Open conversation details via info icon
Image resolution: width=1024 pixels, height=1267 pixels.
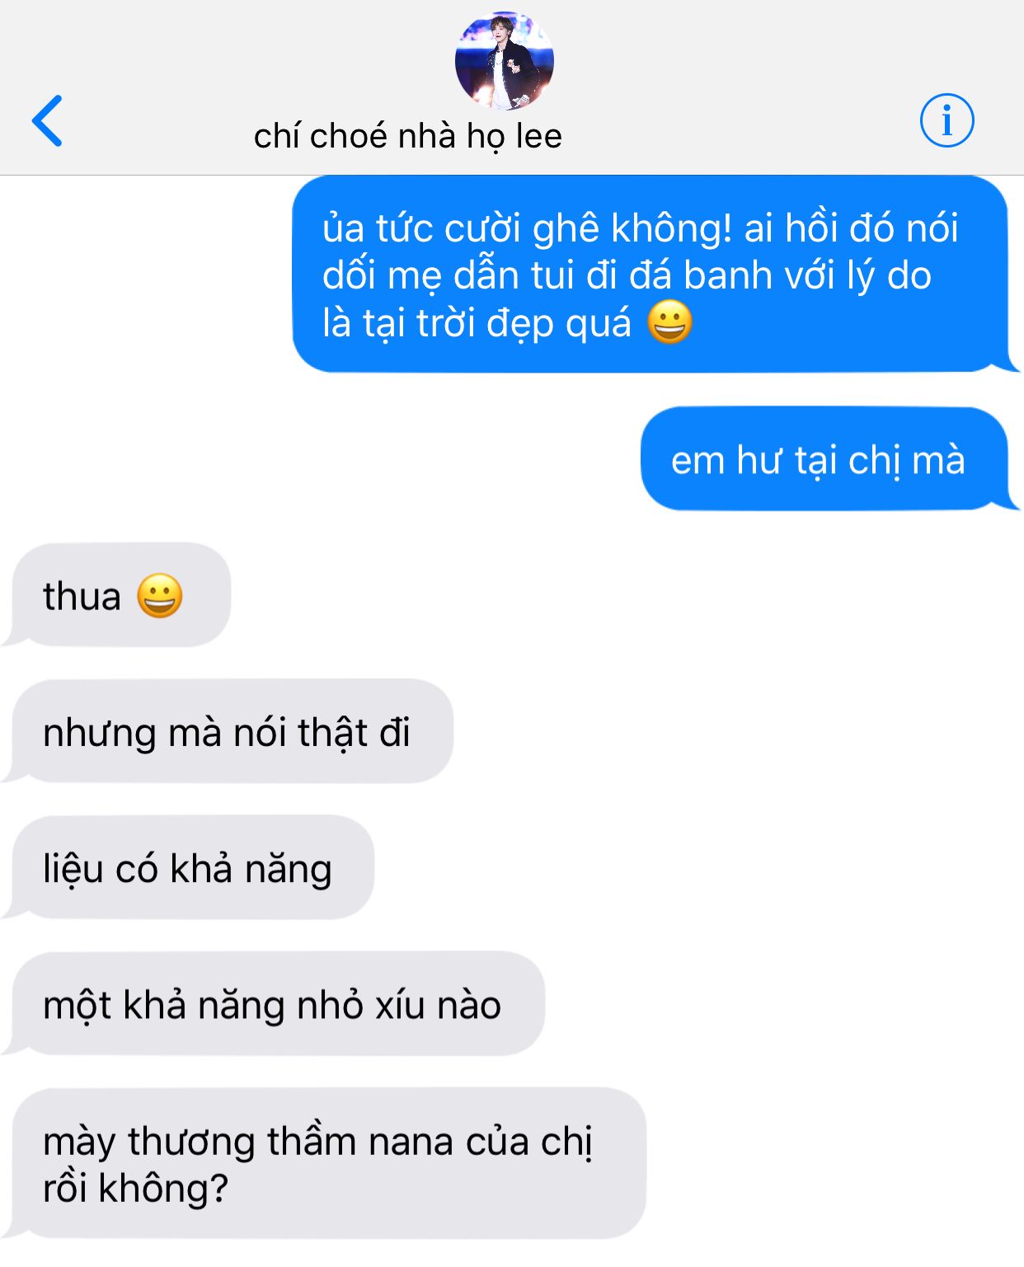[946, 120]
